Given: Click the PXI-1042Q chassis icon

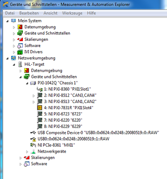Looking at the screenshot, I should 33,83.
